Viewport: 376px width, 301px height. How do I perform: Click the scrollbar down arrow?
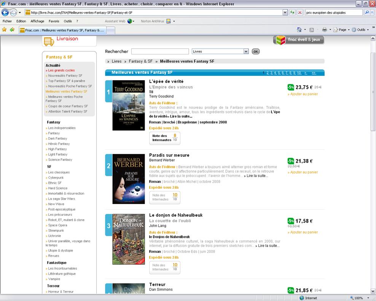(x=373, y=291)
